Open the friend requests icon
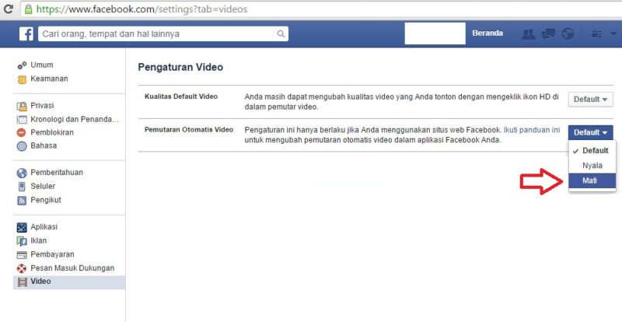The height and width of the screenshot is (322, 622). 529,34
